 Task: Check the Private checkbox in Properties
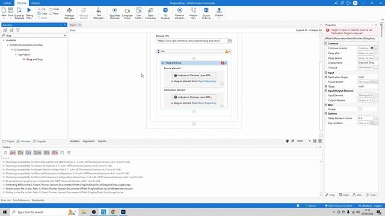[360, 109]
